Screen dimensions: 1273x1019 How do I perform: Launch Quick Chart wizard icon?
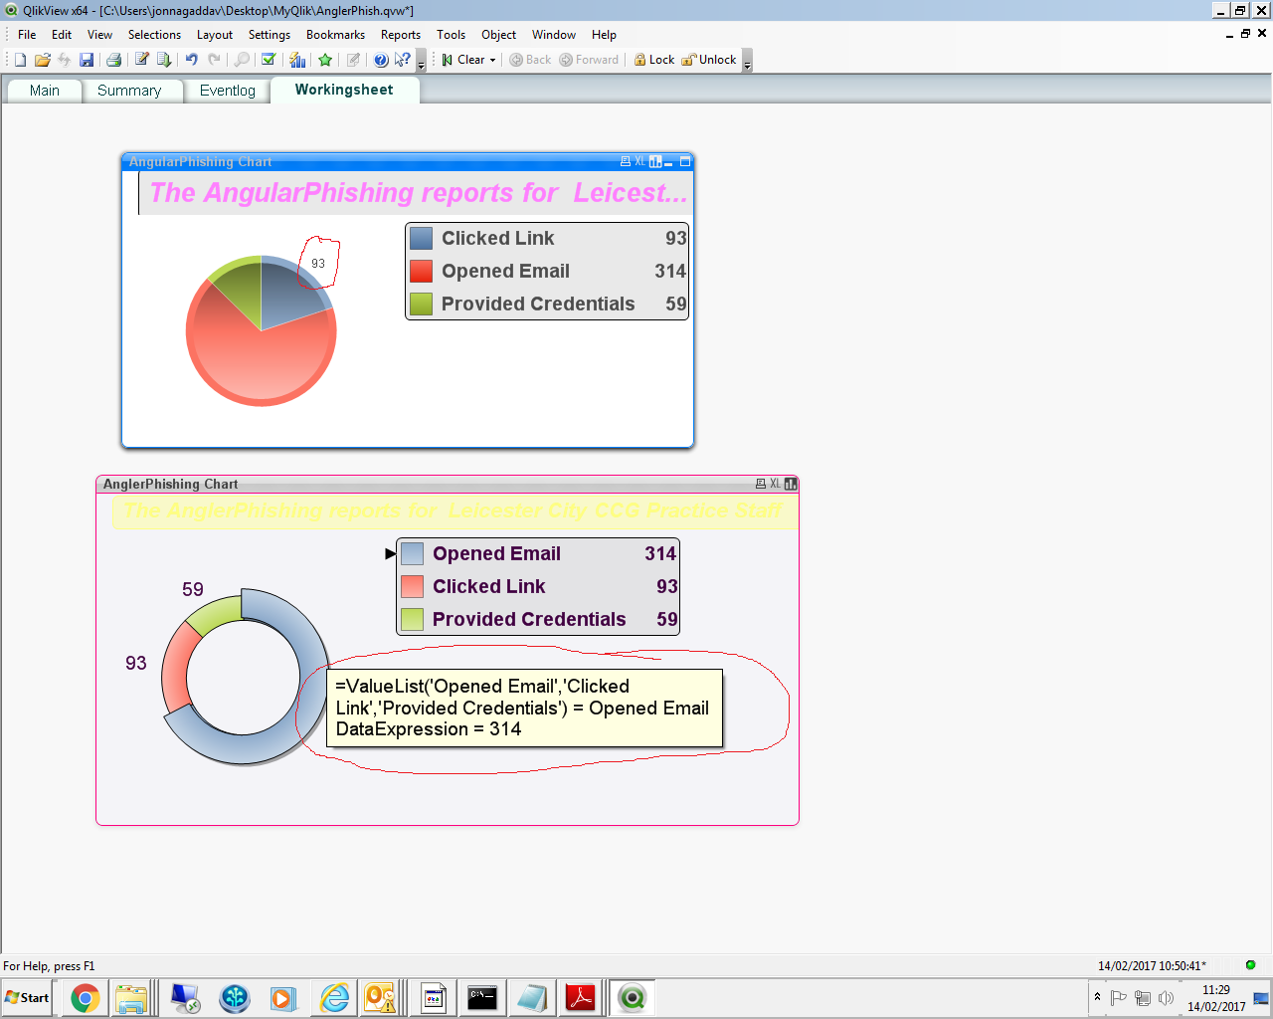297,60
